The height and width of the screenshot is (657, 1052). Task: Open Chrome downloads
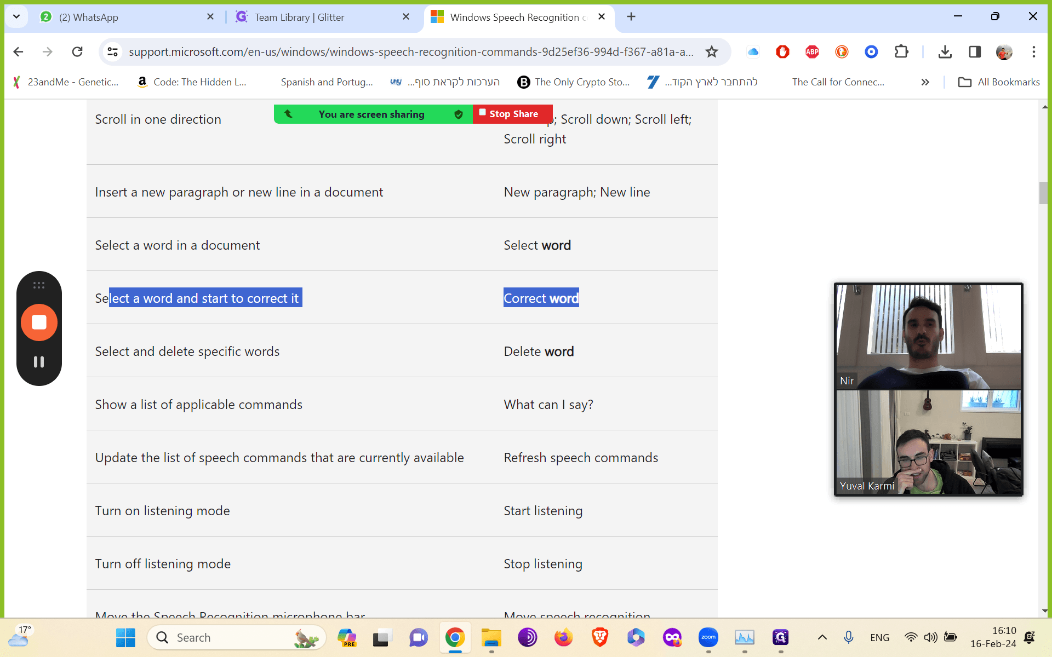(945, 52)
